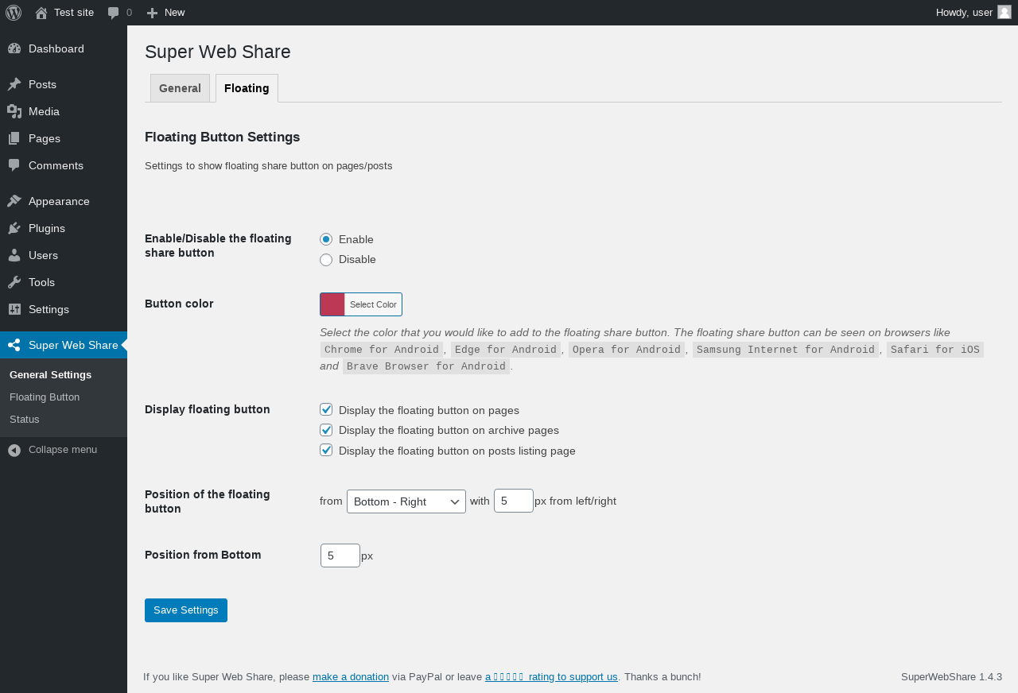Click the SuperWebShare 1.4.3 version text
This screenshot has width=1018, height=693.
(x=951, y=677)
